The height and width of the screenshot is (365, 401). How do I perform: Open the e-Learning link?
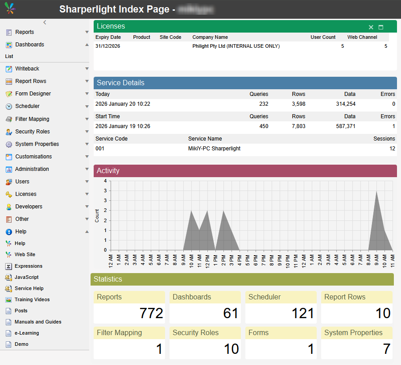[x=27, y=333]
